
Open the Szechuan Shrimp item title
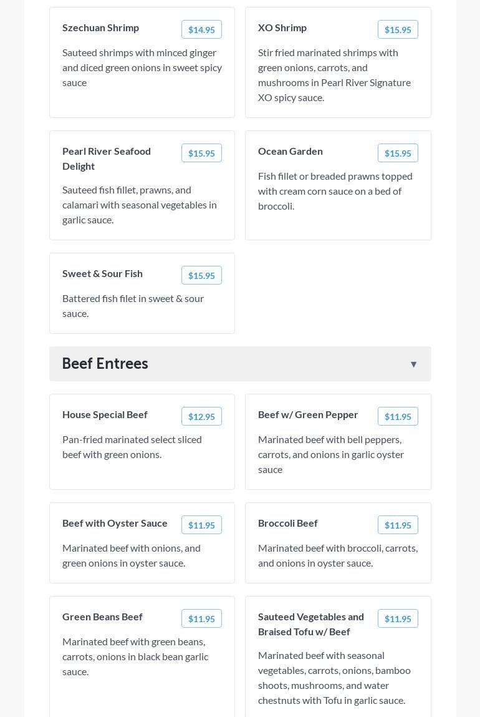(100, 28)
